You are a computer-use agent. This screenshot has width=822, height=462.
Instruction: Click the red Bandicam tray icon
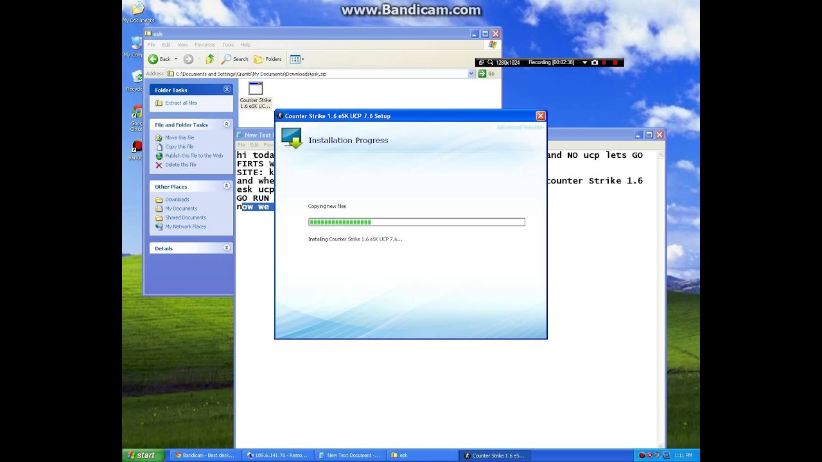(x=642, y=455)
